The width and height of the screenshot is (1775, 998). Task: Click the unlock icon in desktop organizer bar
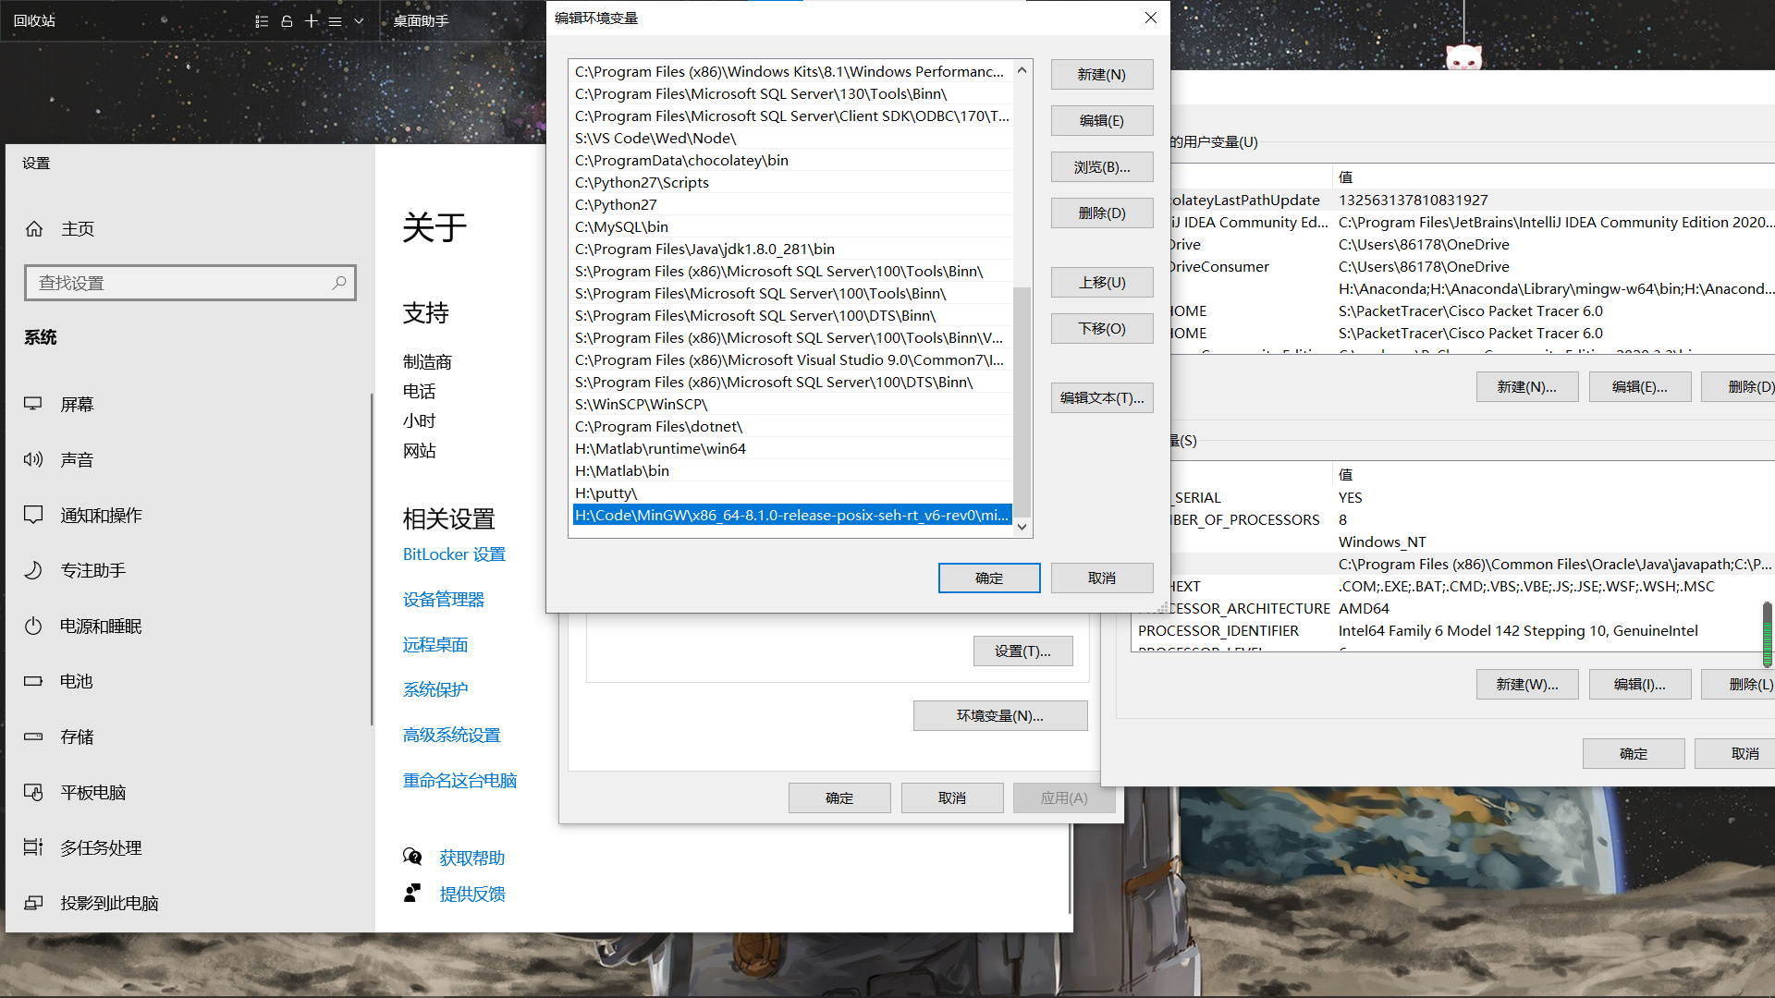coord(287,21)
